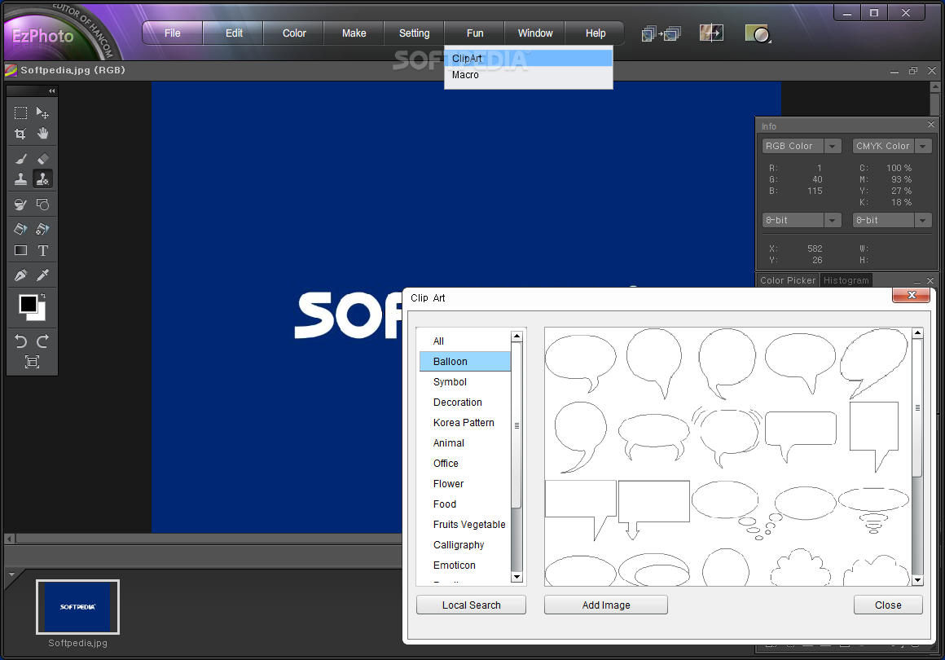Select the Fruits Vegetable category

(464, 525)
